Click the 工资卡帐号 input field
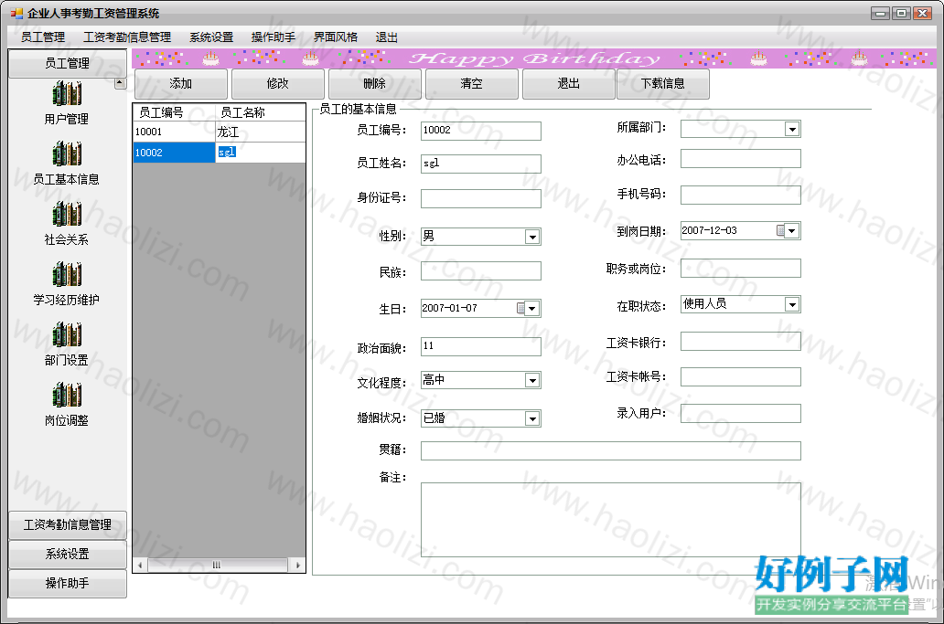944x624 pixels. click(x=741, y=377)
